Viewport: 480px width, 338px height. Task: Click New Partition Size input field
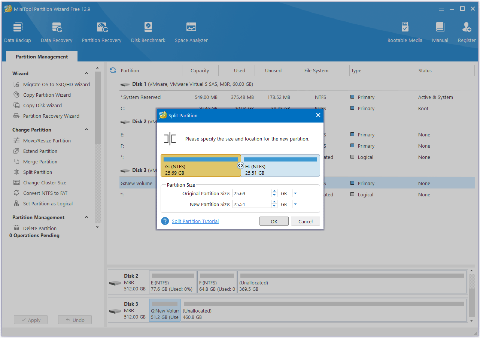(x=252, y=204)
